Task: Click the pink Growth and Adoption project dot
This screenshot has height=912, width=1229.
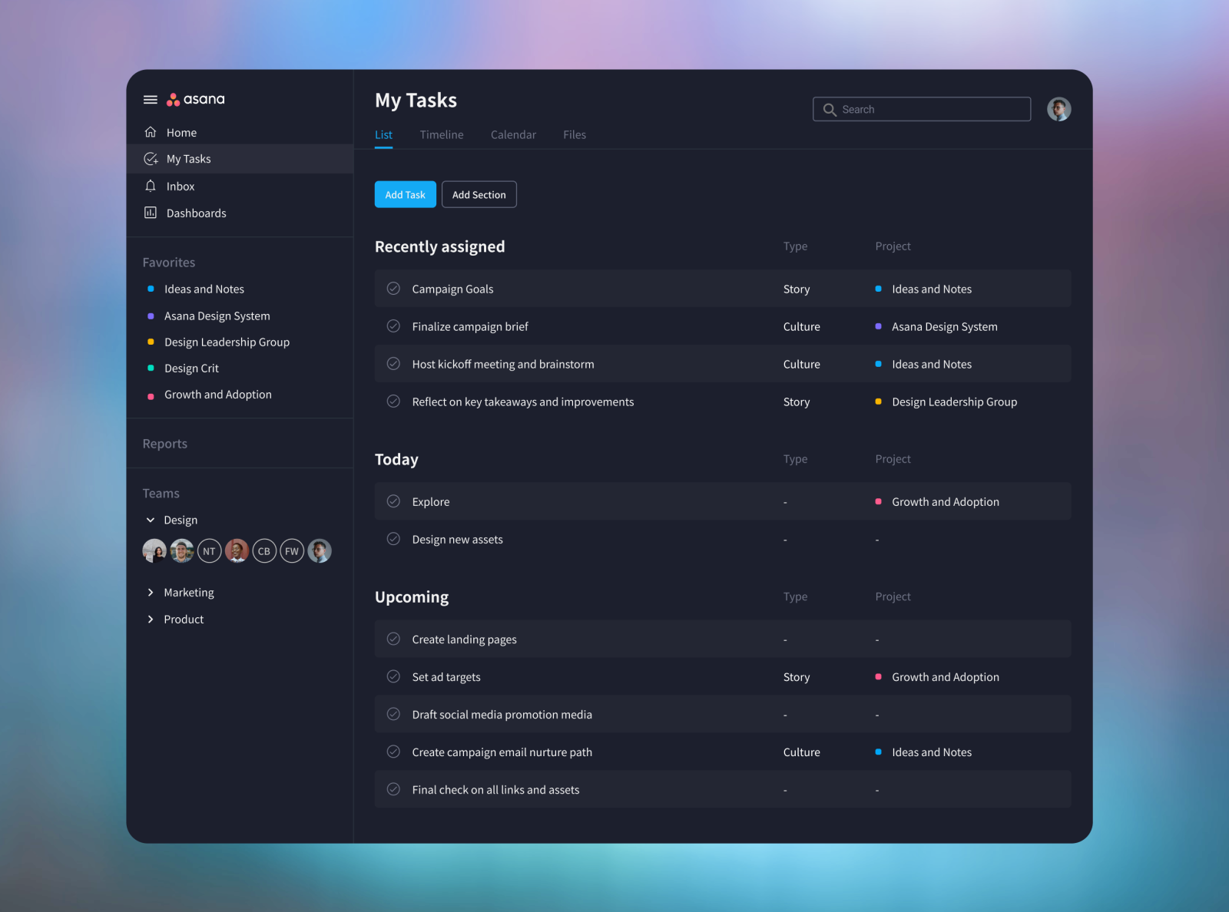Action: [x=879, y=501]
